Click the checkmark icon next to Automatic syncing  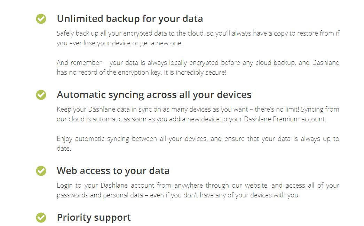[x=41, y=95]
